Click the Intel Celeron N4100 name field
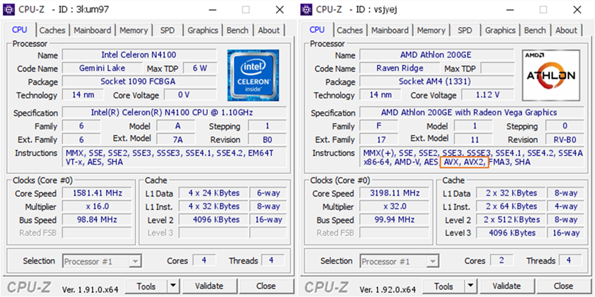The height and width of the screenshot is (297, 595). point(139,55)
